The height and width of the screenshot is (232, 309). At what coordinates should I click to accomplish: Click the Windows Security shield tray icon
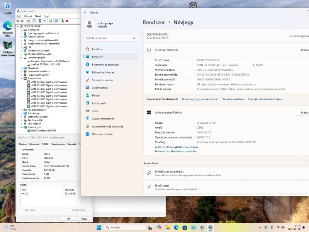tap(266, 227)
